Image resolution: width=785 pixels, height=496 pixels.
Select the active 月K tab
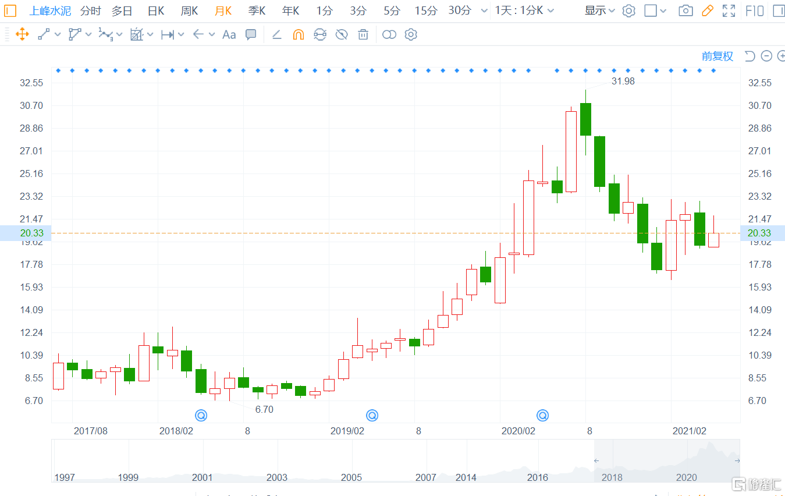click(223, 10)
